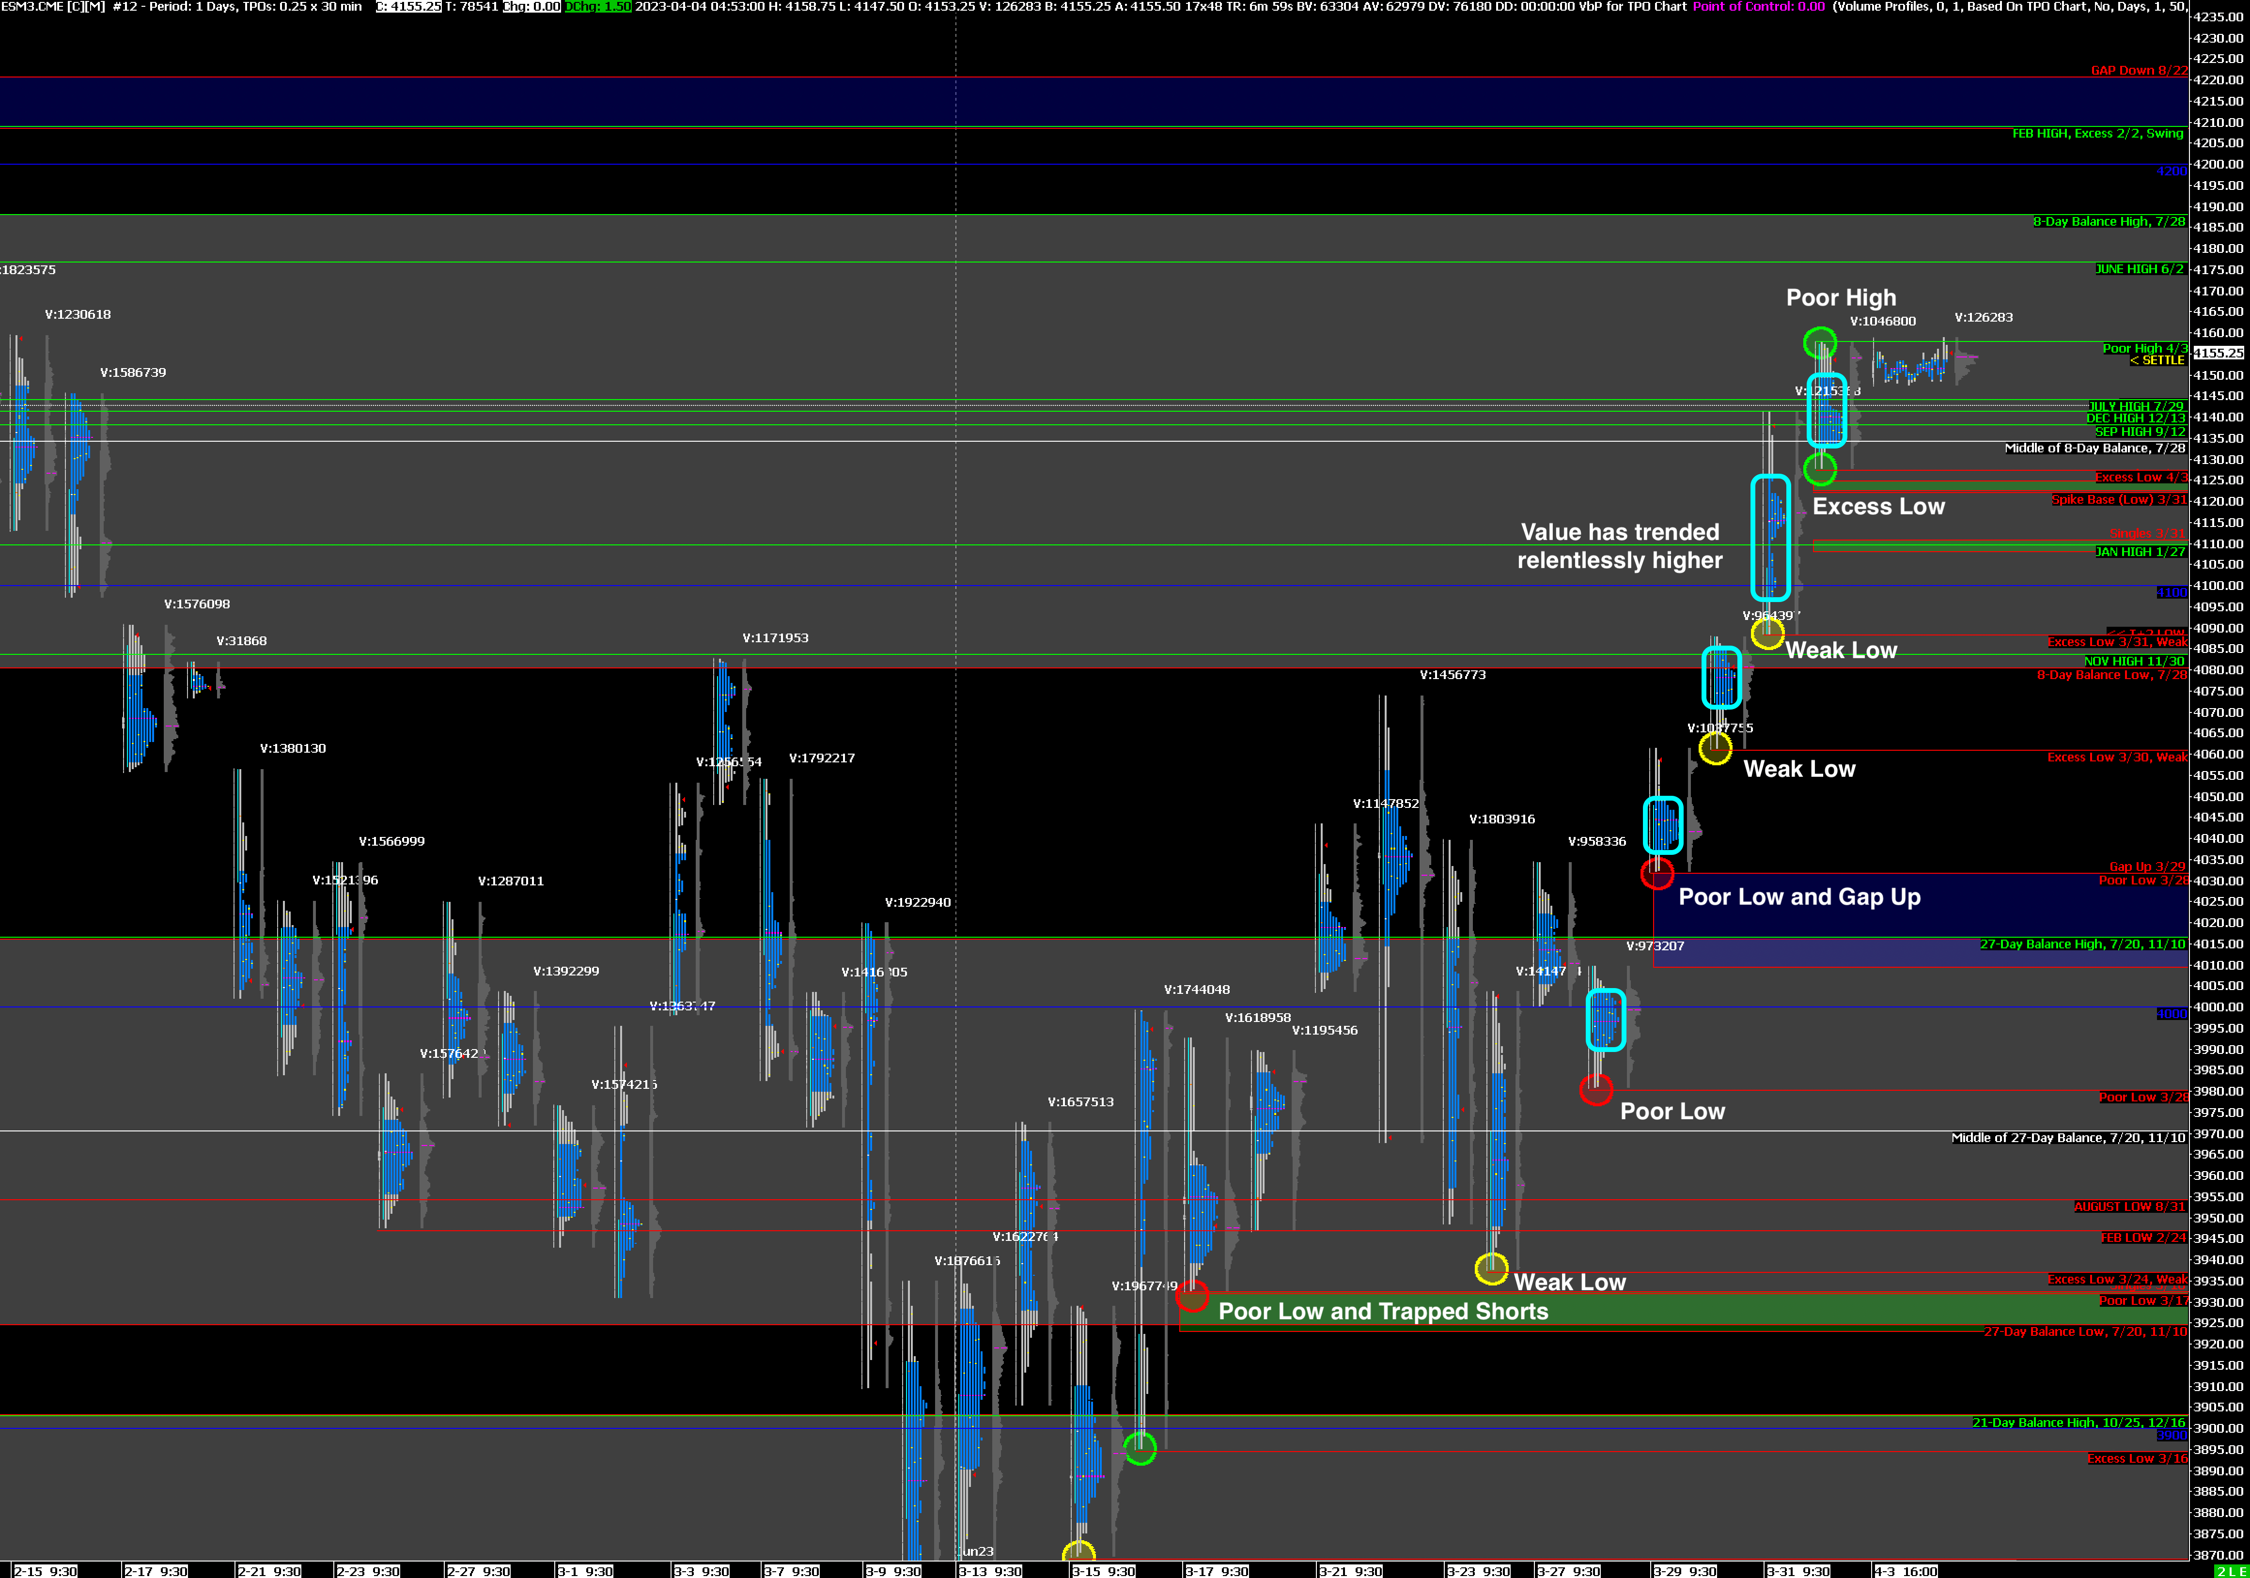Click the green circle on the Excess Low 3/16 line
This screenshot has width=2250, height=1578.
[x=1140, y=1448]
